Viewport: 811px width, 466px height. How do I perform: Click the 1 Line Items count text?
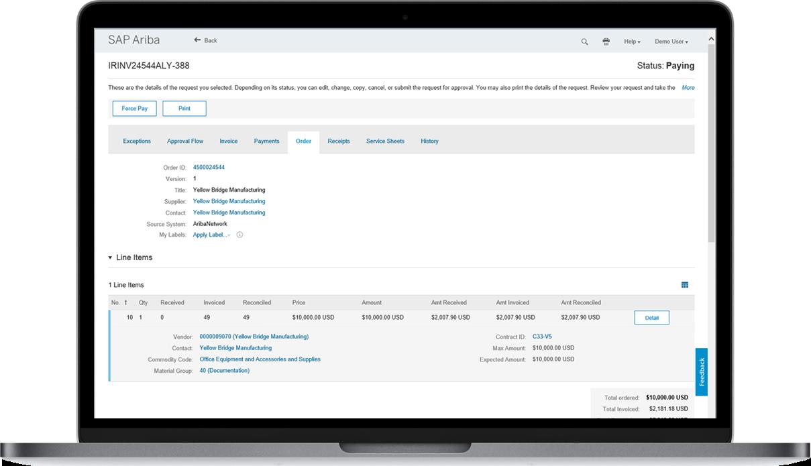(126, 285)
